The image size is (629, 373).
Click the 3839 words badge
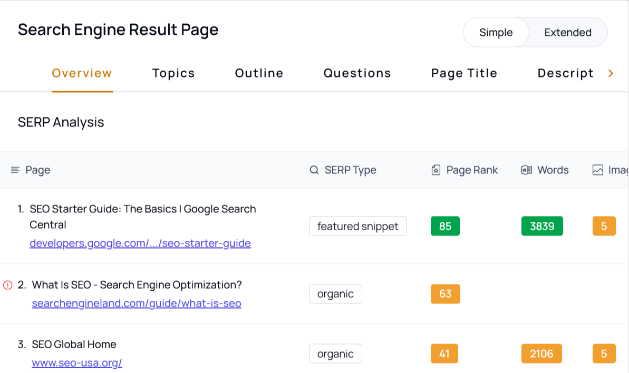pos(542,226)
